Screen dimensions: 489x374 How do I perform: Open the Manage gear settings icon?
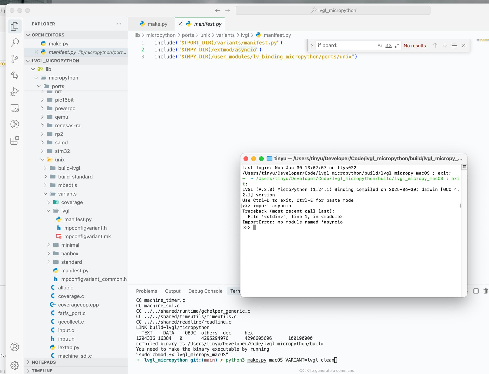(15, 365)
